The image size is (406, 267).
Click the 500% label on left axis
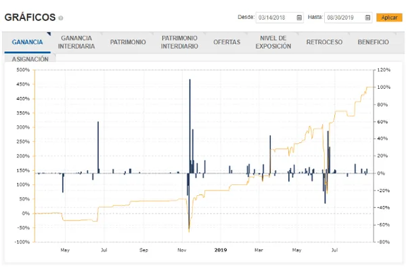coord(23,70)
